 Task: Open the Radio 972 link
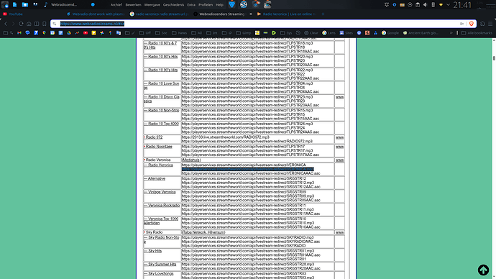pyautogui.click(x=154, y=137)
